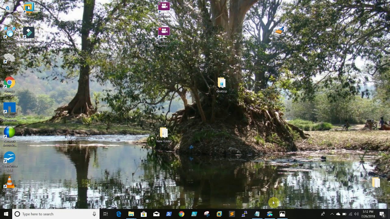
Task: Open the Recycle Bin desktop icon
Action: (9, 10)
